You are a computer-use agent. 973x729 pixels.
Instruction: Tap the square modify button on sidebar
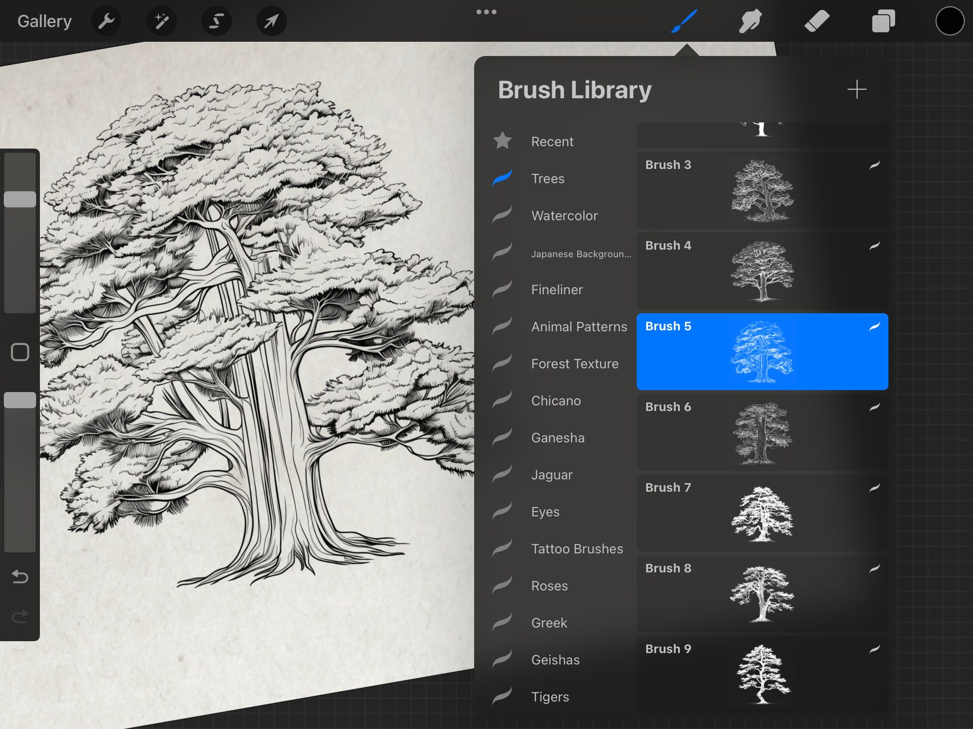(20, 352)
